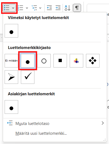Screen dimensions: 109x144
Task: Open the bullet list dropdown arrow
Action: point(13,8)
